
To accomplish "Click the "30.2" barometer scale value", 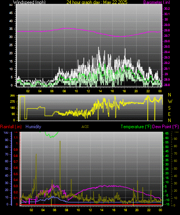I will coord(167,9).
